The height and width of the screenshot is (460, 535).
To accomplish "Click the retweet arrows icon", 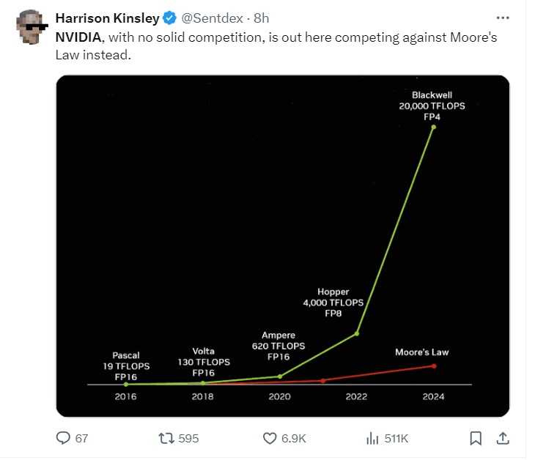I will tap(166, 438).
